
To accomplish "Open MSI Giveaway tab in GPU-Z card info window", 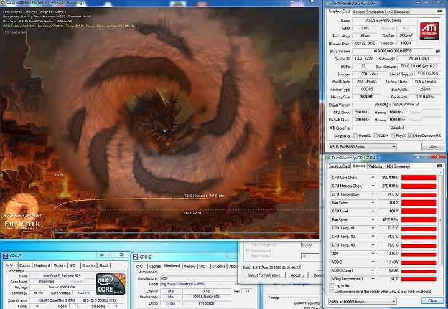I will pos(398,12).
